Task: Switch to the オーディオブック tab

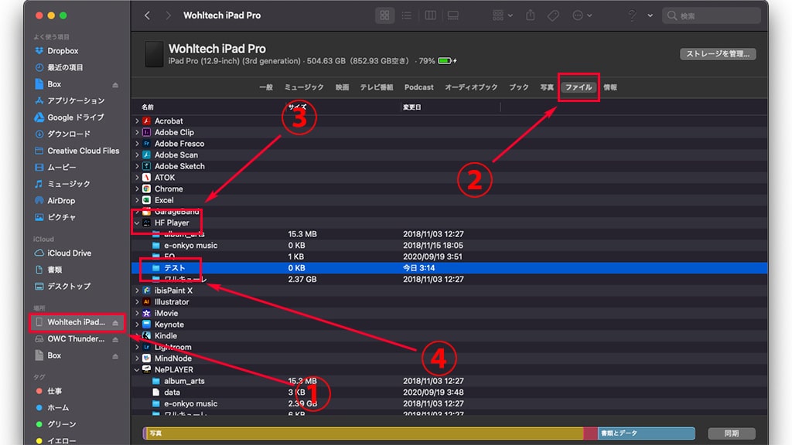Action: pos(471,87)
